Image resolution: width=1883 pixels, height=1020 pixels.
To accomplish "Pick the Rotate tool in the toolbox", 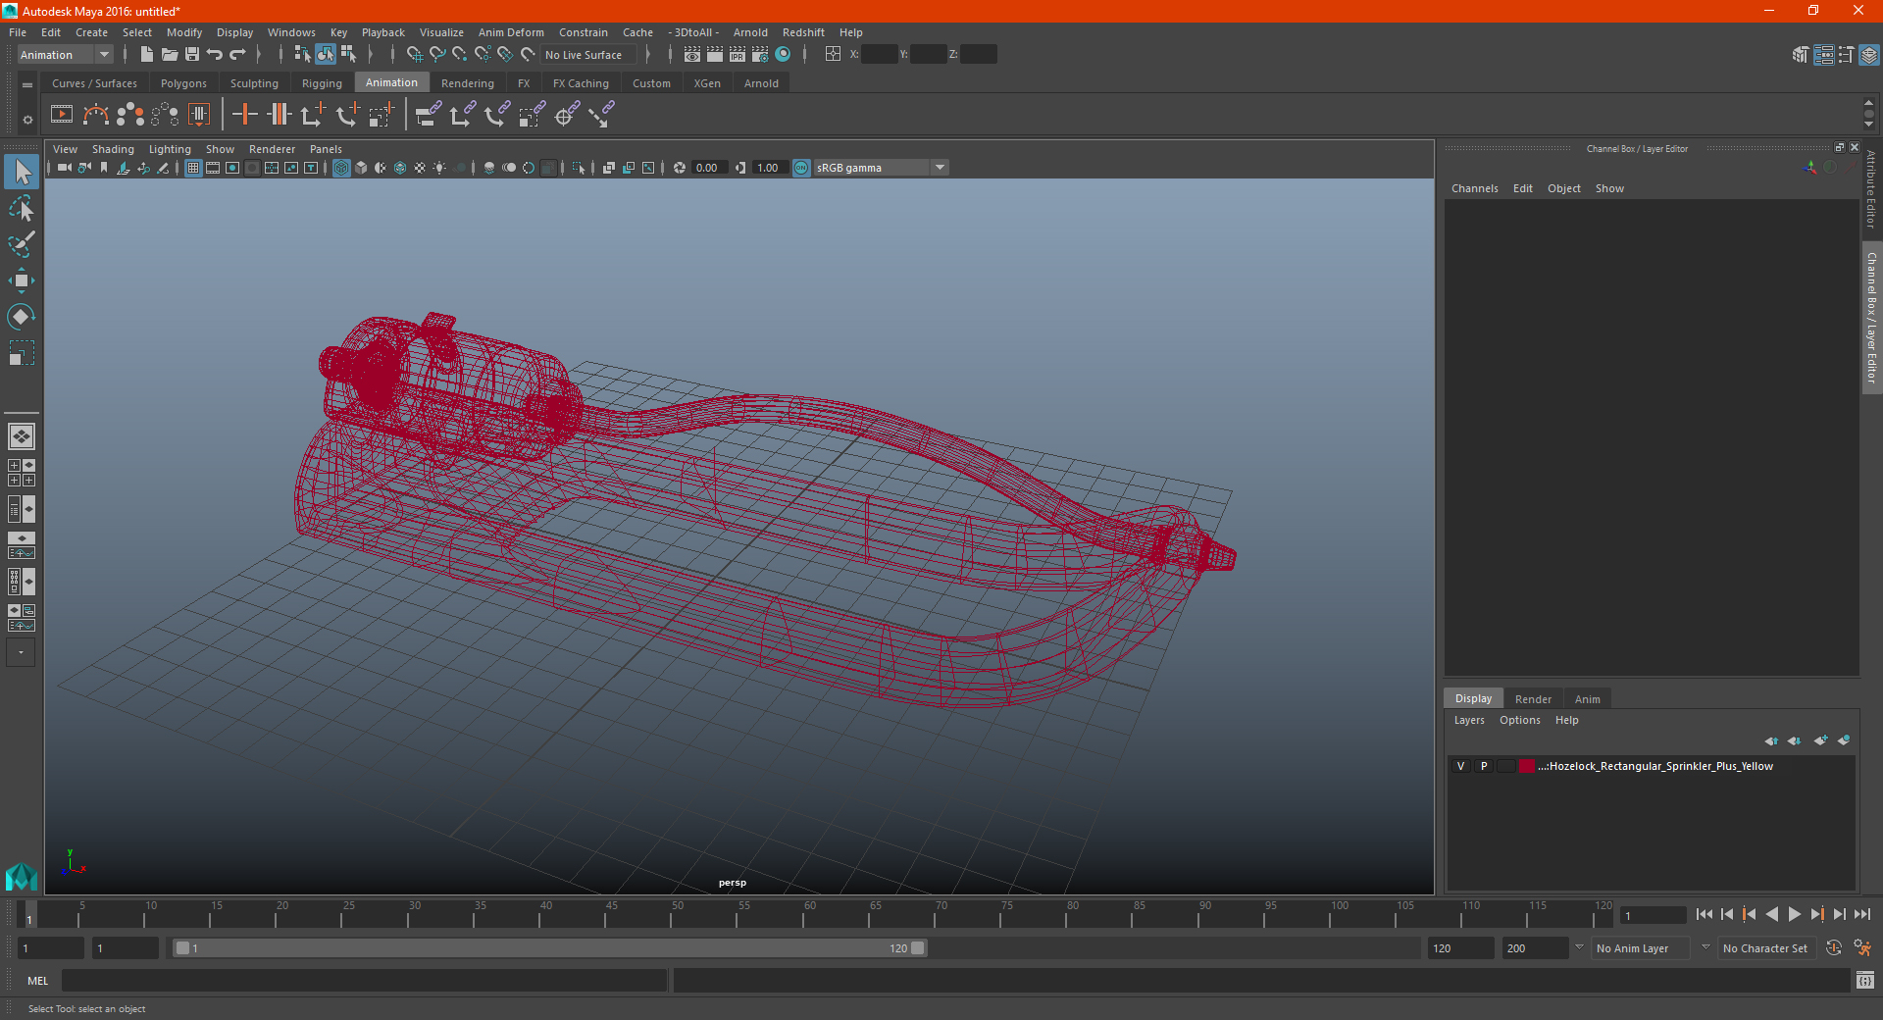I will point(21,316).
